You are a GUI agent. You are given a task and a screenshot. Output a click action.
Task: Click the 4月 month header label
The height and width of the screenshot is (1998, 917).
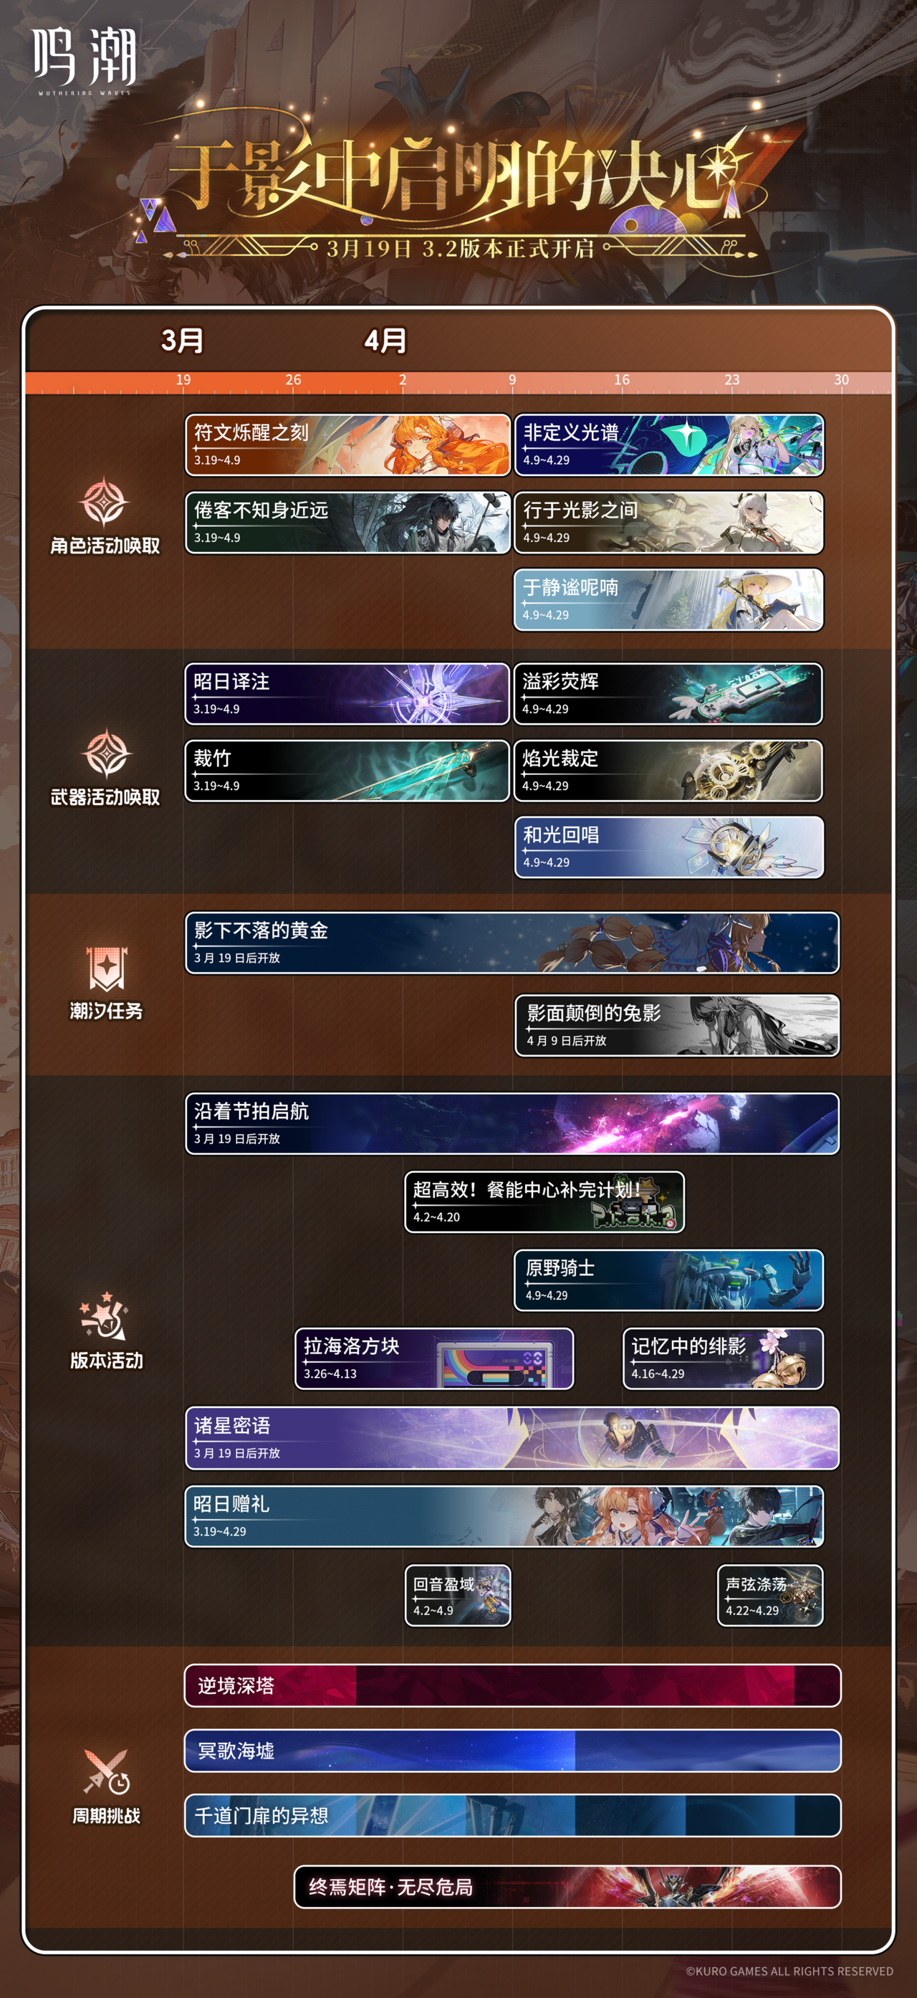pos(385,341)
